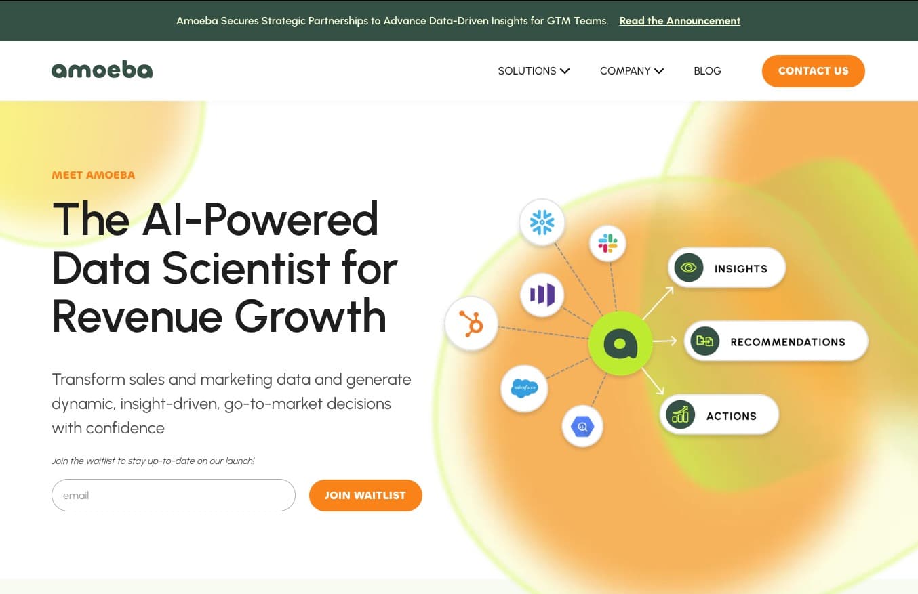Click the Salesforce cloud icon

[524, 388]
